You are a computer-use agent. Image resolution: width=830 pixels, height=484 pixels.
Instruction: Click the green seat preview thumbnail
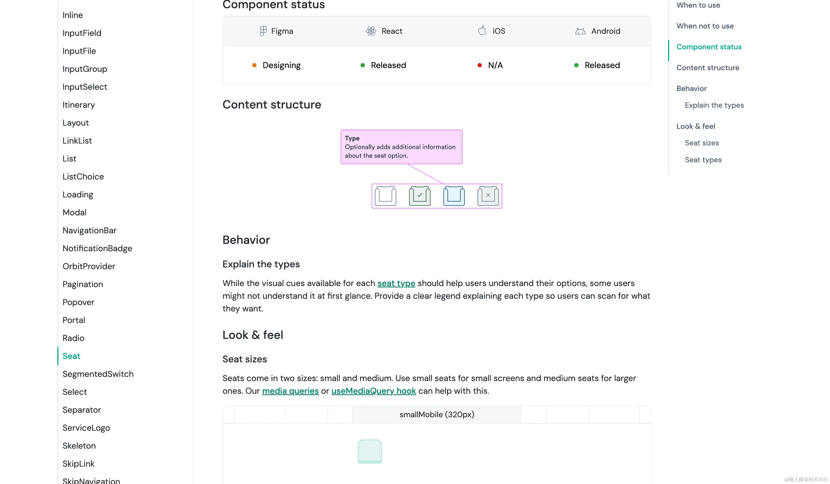369,451
